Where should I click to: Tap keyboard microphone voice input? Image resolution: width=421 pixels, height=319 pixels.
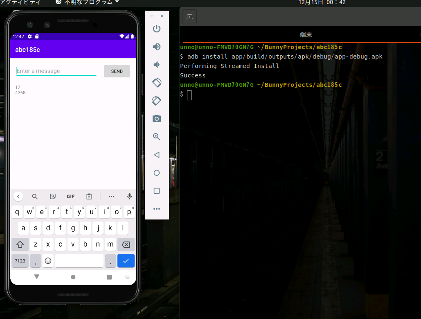pos(129,197)
